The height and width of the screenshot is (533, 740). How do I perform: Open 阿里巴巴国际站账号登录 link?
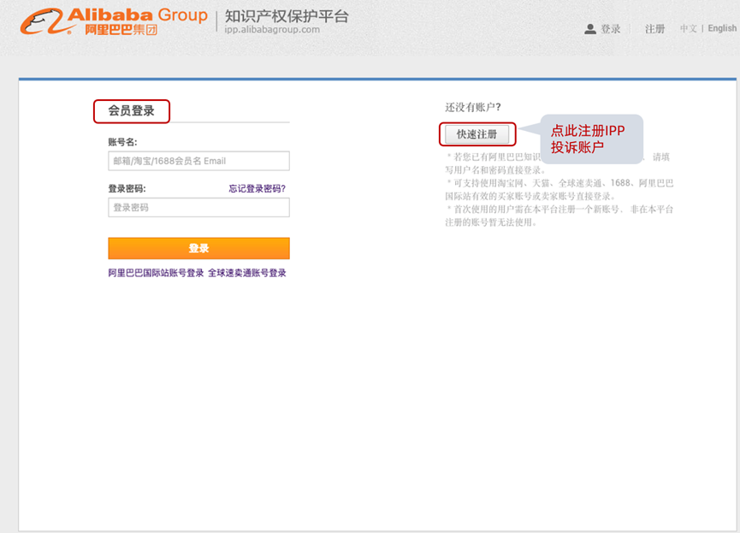[156, 273]
